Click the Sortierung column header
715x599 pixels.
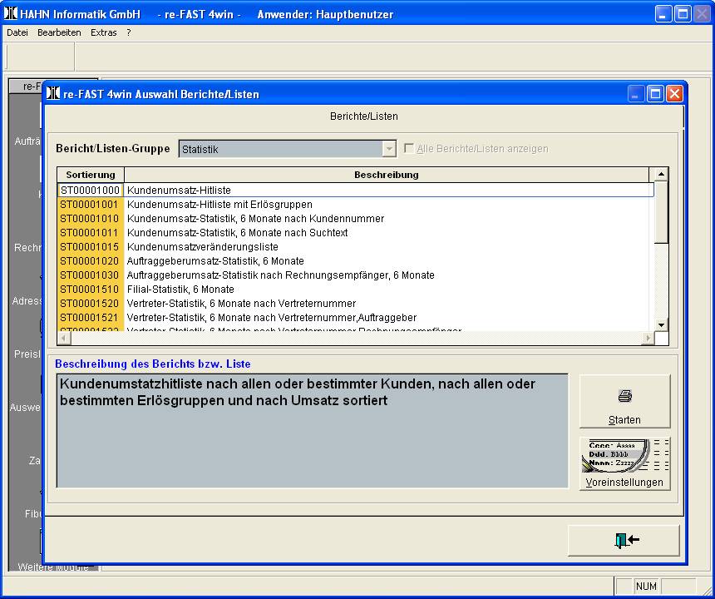(91, 175)
